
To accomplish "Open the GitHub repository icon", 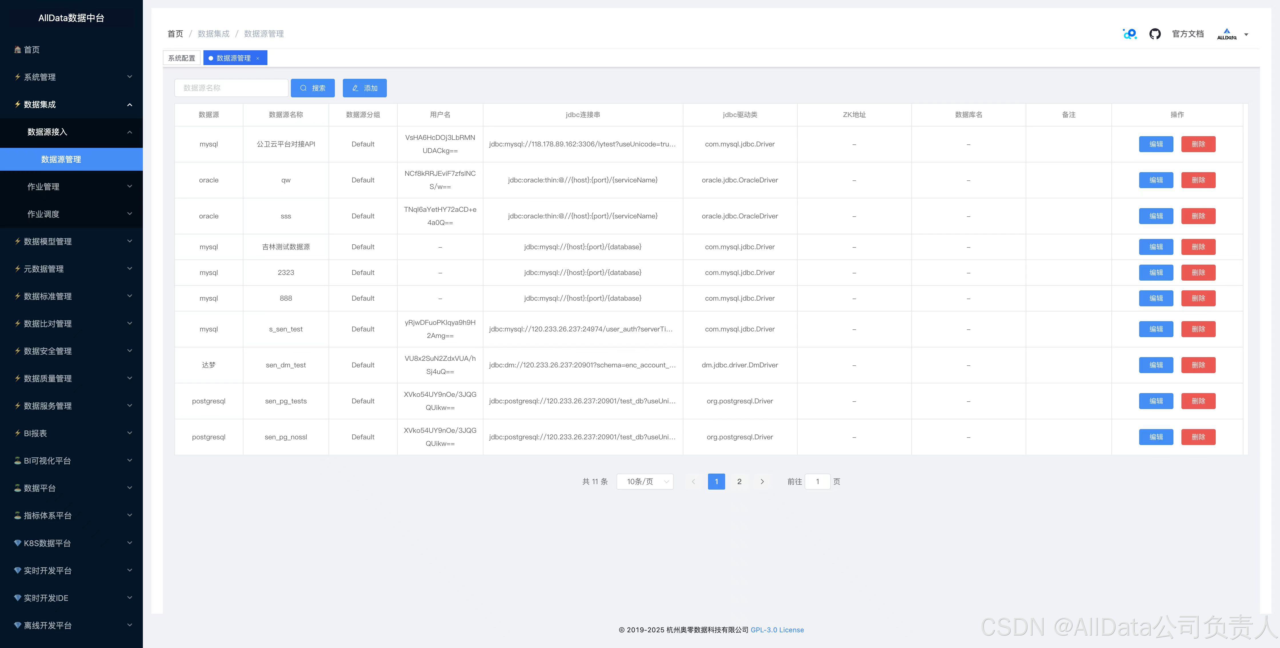I will click(1155, 34).
